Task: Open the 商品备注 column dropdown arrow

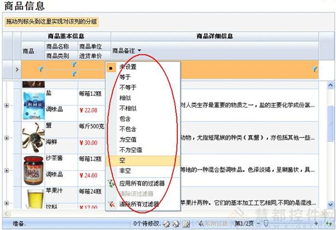Action: (138, 51)
